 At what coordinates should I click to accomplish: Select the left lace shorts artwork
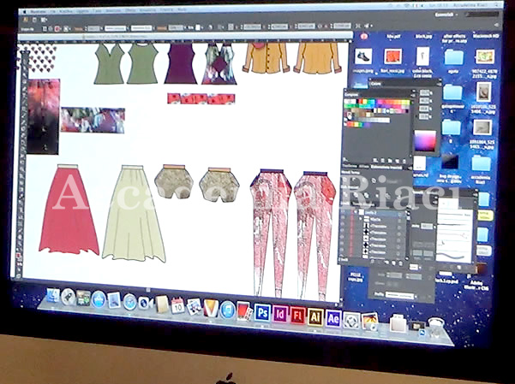pos(174,182)
